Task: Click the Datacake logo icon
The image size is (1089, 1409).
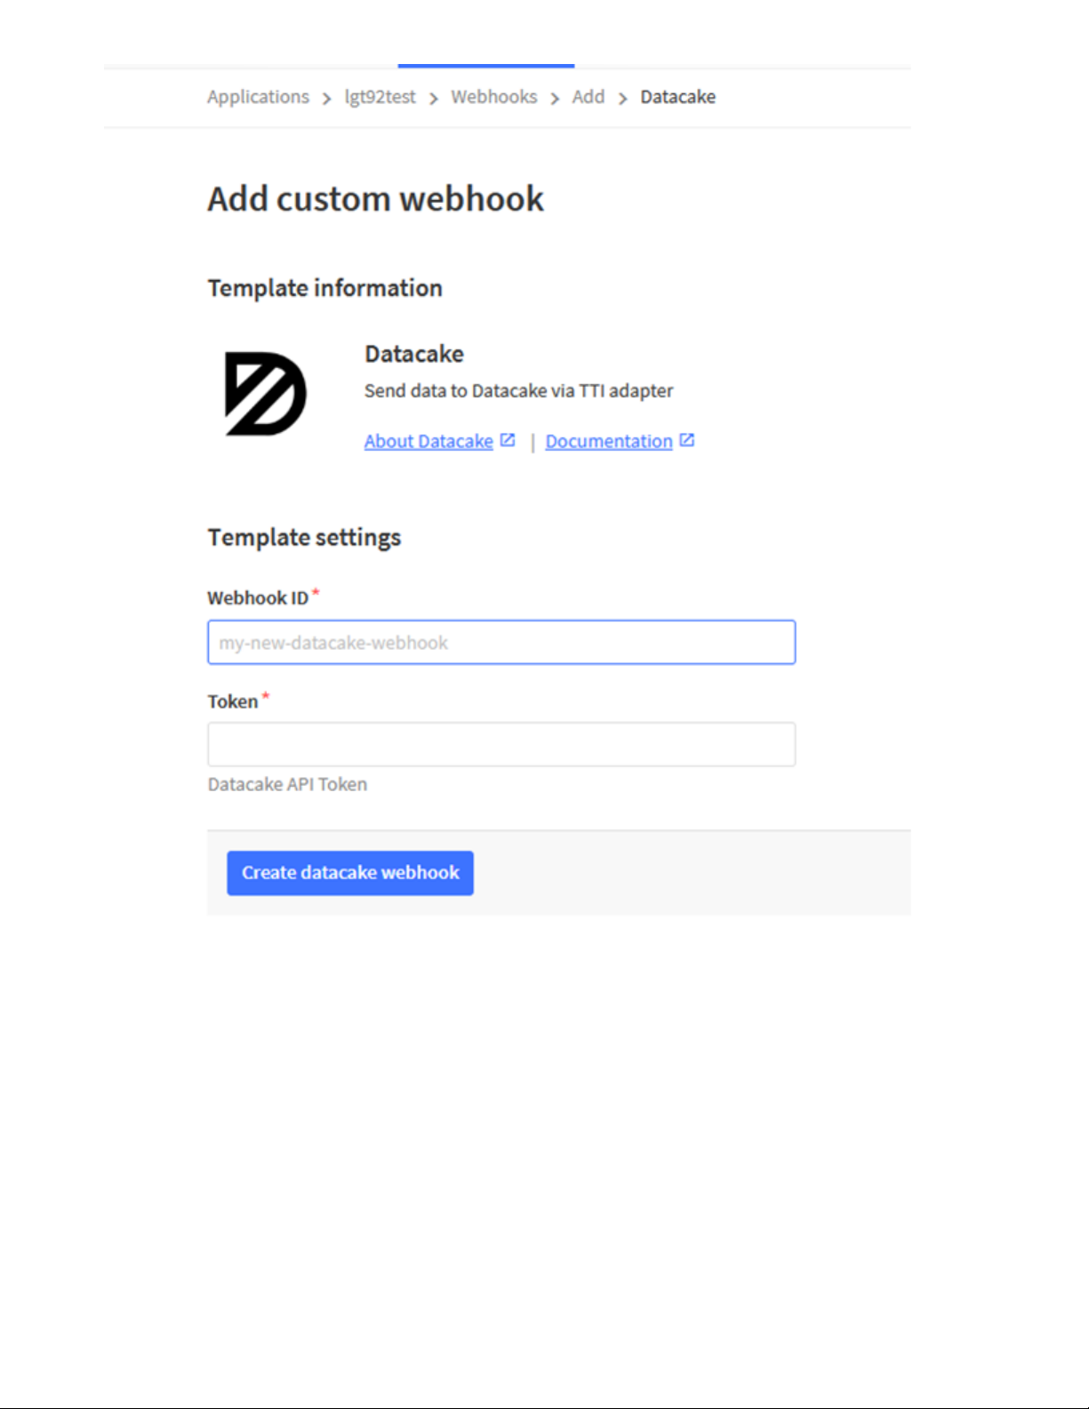Action: tap(265, 394)
